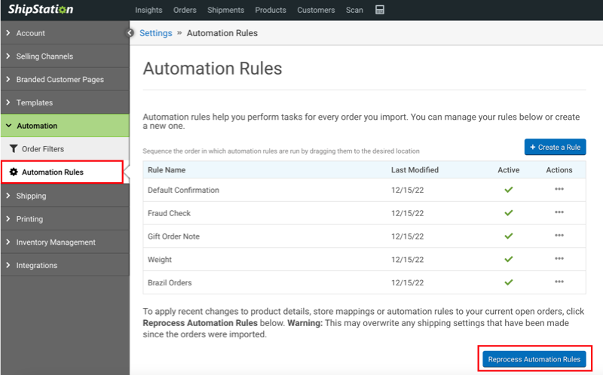Open actions menu for Default Confirmation rule
The image size is (603, 375).
click(x=559, y=189)
